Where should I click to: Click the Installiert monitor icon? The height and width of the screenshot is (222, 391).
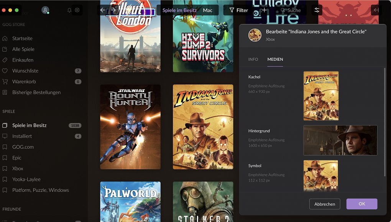coord(5,136)
